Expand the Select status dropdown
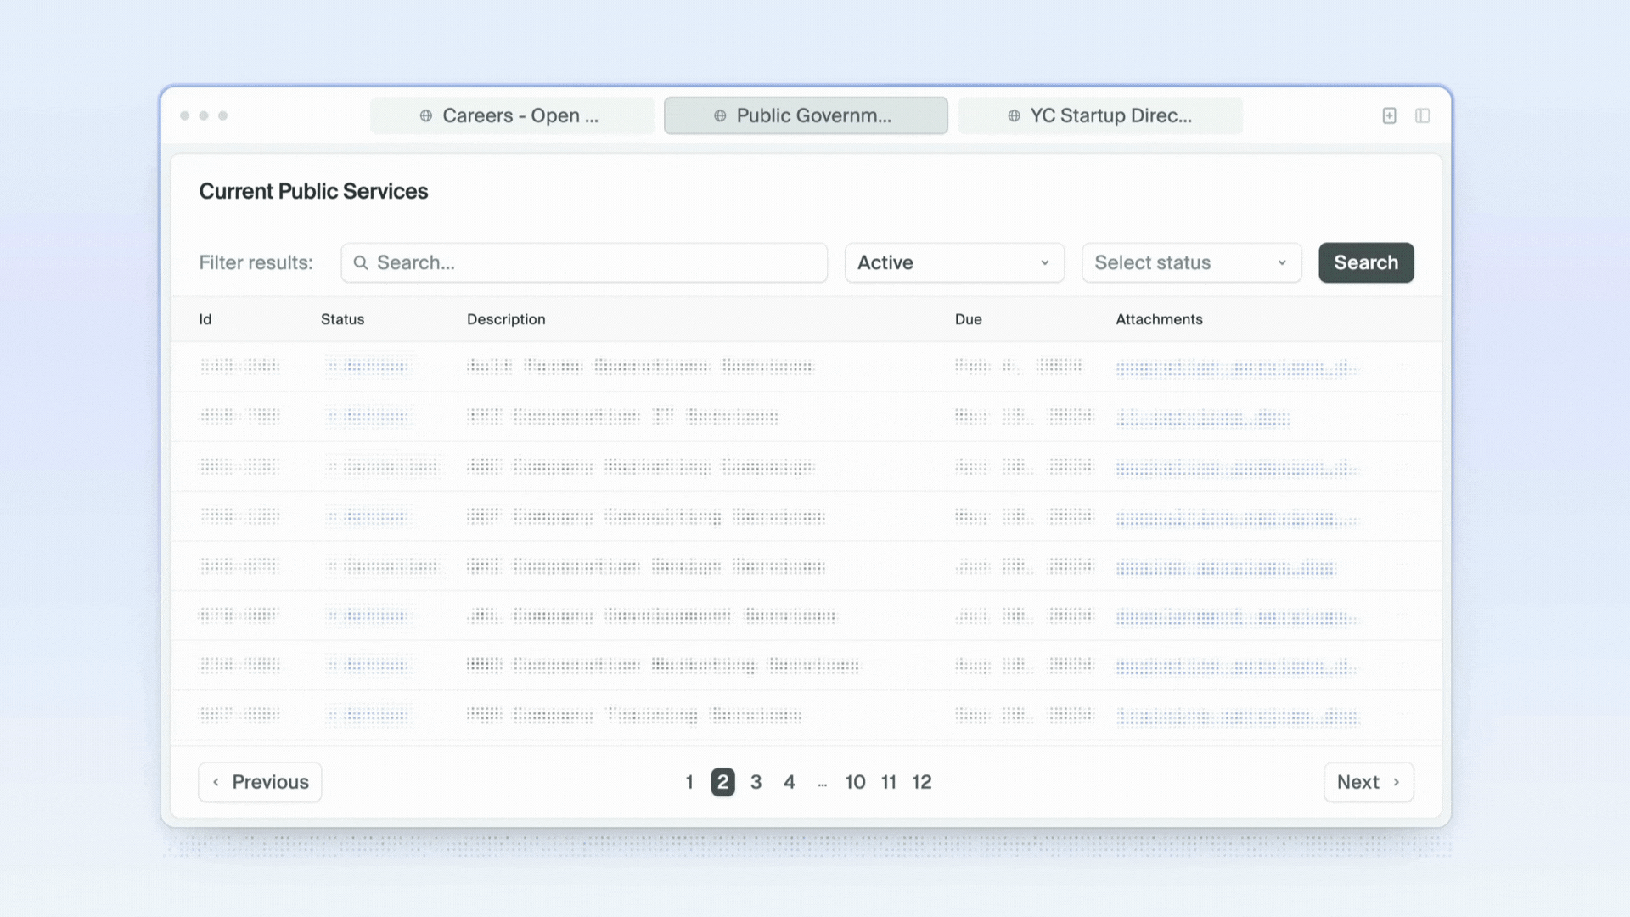Screen dimensions: 1630x917 (1190, 262)
